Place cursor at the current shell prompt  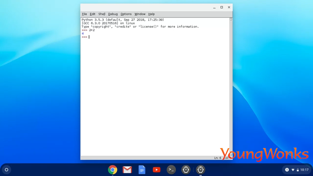pos(89,37)
